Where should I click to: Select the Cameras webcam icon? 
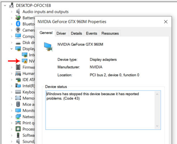coord(18,30)
